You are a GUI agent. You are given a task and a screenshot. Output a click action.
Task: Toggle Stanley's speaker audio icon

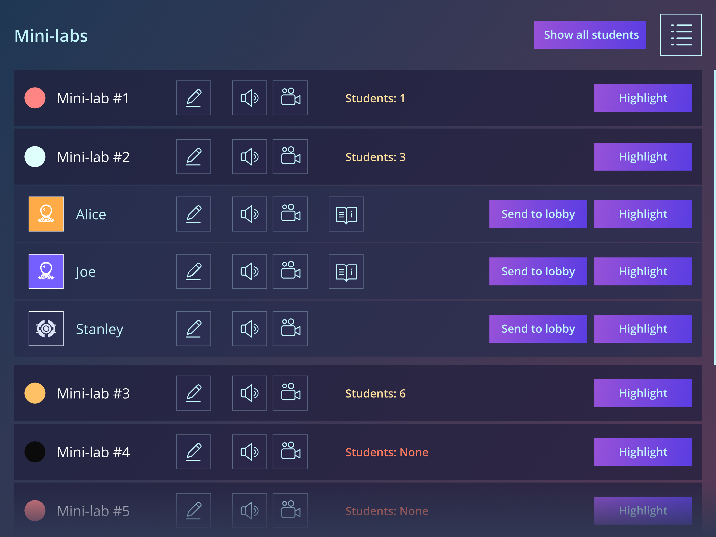click(x=249, y=329)
